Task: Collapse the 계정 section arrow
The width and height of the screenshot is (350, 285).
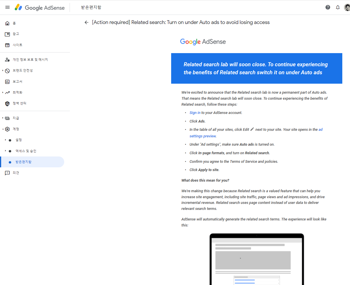Action: tap(3, 129)
